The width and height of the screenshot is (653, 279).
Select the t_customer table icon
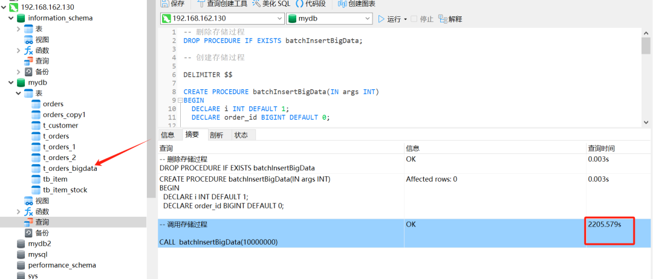(x=36, y=125)
